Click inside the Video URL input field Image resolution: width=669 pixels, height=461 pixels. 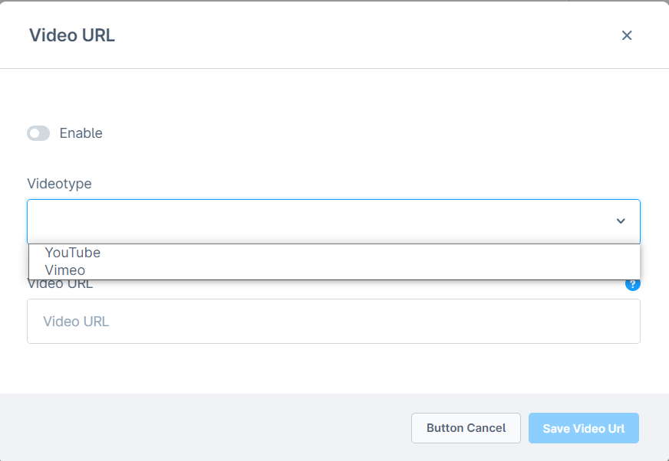coord(334,321)
